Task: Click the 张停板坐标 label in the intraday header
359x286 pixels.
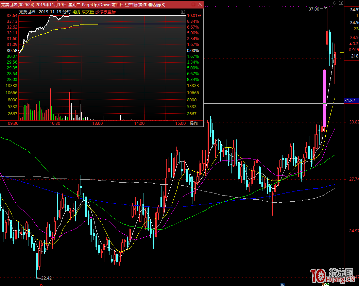Action: click(x=105, y=12)
